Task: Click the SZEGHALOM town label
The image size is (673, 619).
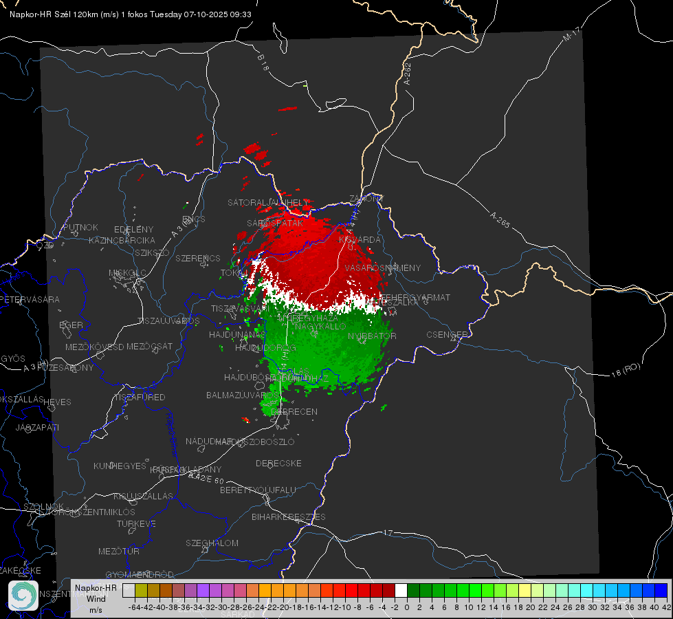Action: 212,543
